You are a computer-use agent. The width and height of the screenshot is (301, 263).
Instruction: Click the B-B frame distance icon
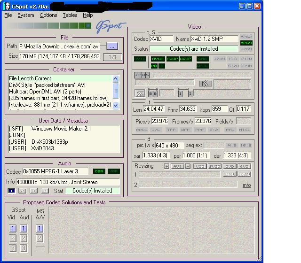coord(153,93)
